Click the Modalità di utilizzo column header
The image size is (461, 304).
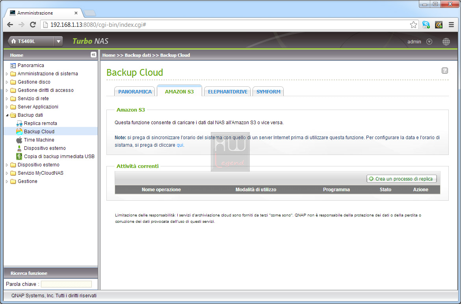tap(256, 190)
